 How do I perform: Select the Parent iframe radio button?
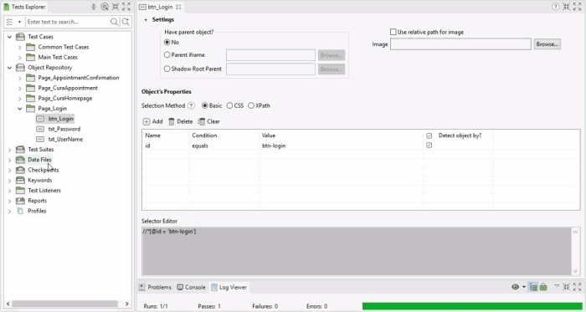(x=167, y=55)
